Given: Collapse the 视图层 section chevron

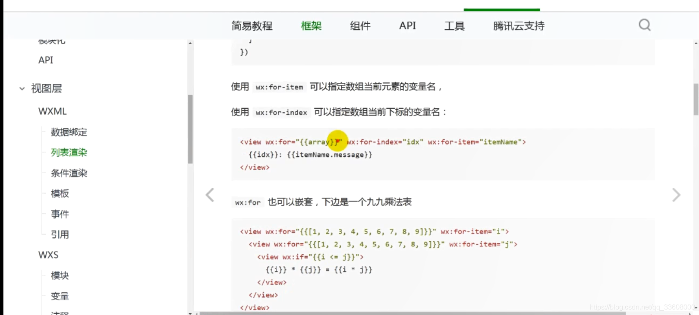Looking at the screenshot, I should pos(22,88).
